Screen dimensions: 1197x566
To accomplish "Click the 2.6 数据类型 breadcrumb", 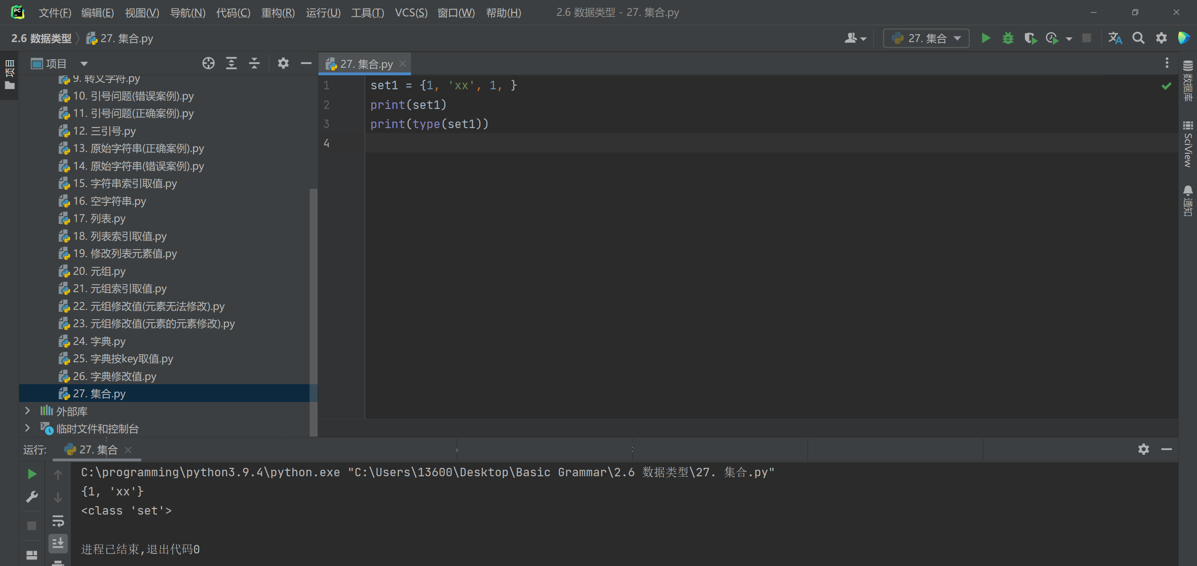I will click(x=41, y=38).
